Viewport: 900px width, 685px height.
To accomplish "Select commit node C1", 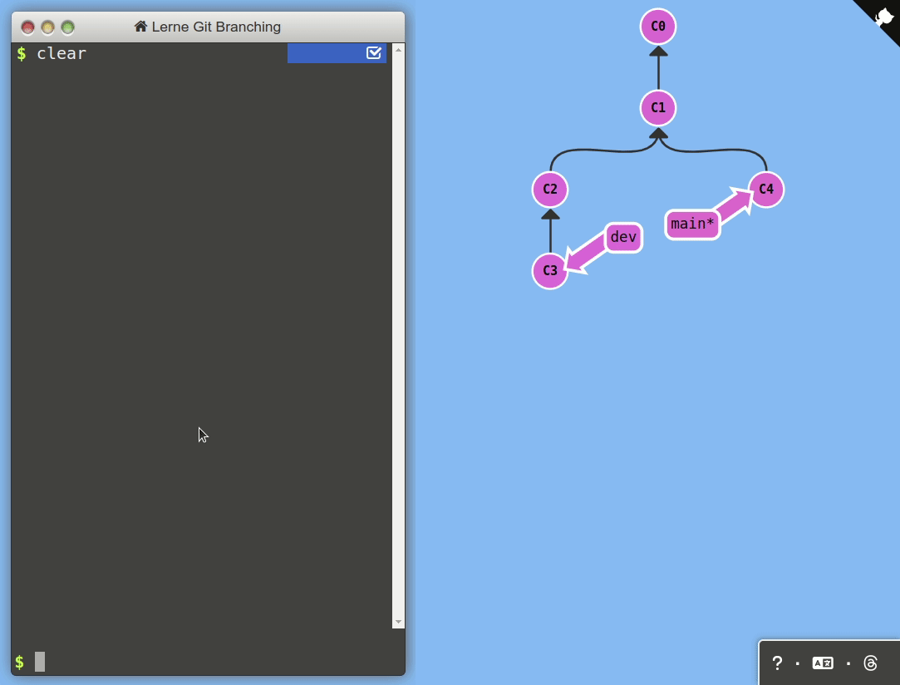I will (658, 108).
